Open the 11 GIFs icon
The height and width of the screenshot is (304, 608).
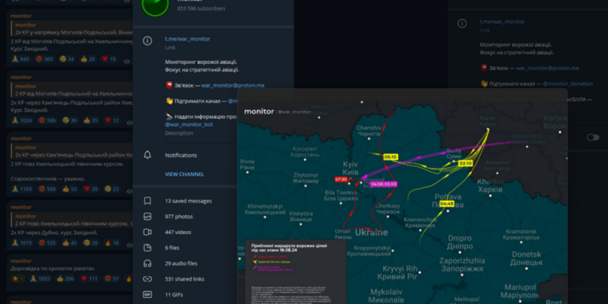pyautogui.click(x=147, y=294)
